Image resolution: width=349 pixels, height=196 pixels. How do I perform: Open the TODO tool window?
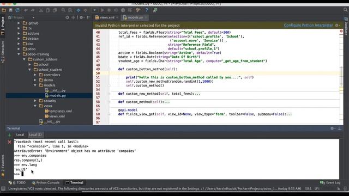point(17,183)
